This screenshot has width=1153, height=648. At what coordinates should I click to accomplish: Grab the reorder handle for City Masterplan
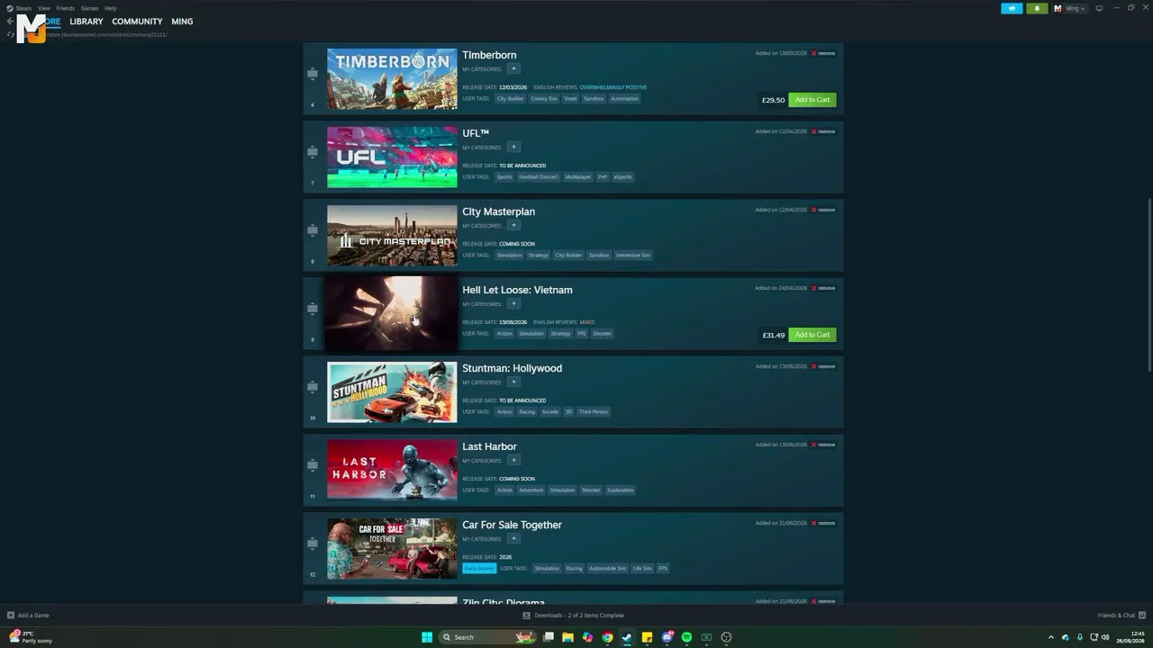pyautogui.click(x=313, y=230)
